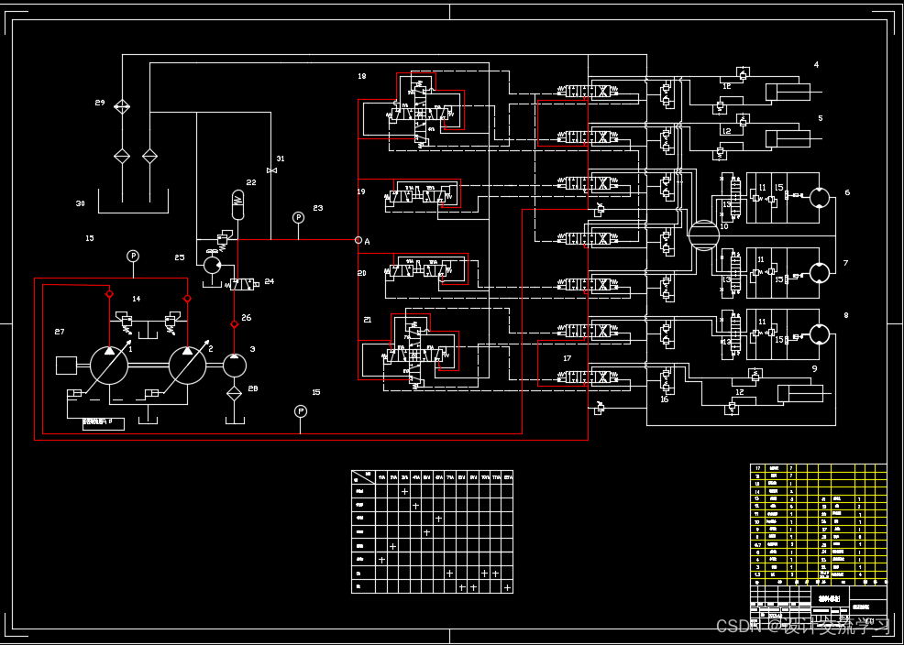Select the hydraulic motor symbol labeled 7
Viewport: 904px width, 645px height.
pyautogui.click(x=820, y=272)
